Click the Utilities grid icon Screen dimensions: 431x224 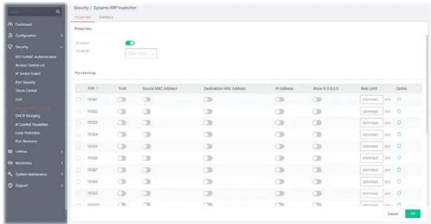coord(10,151)
